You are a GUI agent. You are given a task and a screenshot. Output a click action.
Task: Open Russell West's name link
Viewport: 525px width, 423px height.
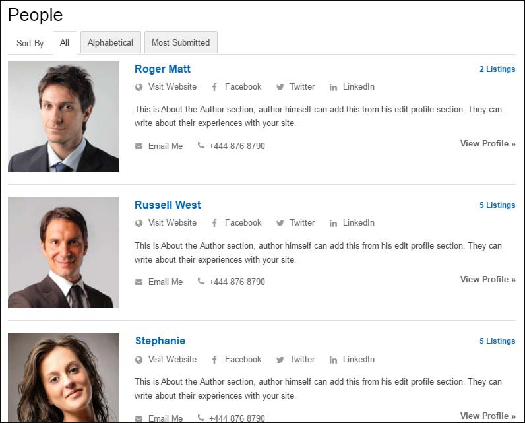(x=168, y=205)
